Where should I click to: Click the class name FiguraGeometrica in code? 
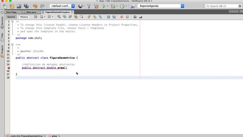(62, 58)
